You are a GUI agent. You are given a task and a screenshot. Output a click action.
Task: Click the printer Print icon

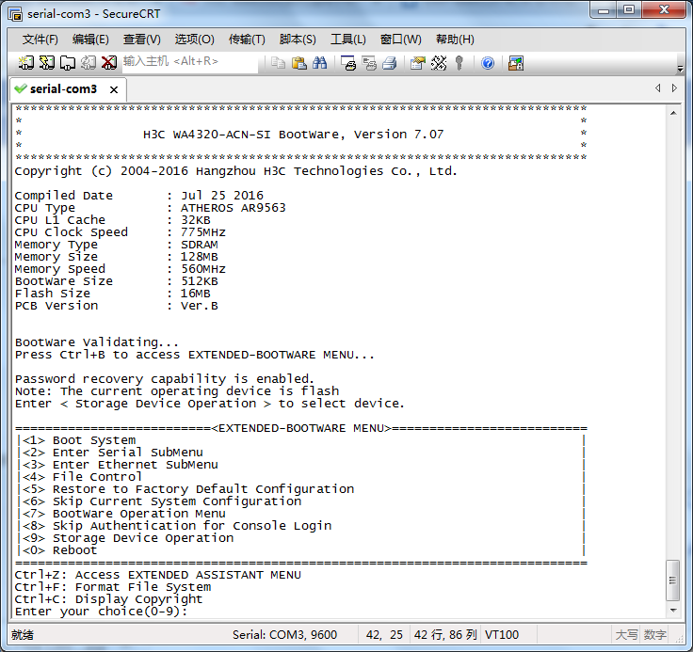(390, 63)
